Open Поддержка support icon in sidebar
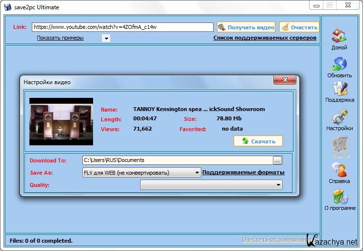363x251 pixels. (x=339, y=89)
